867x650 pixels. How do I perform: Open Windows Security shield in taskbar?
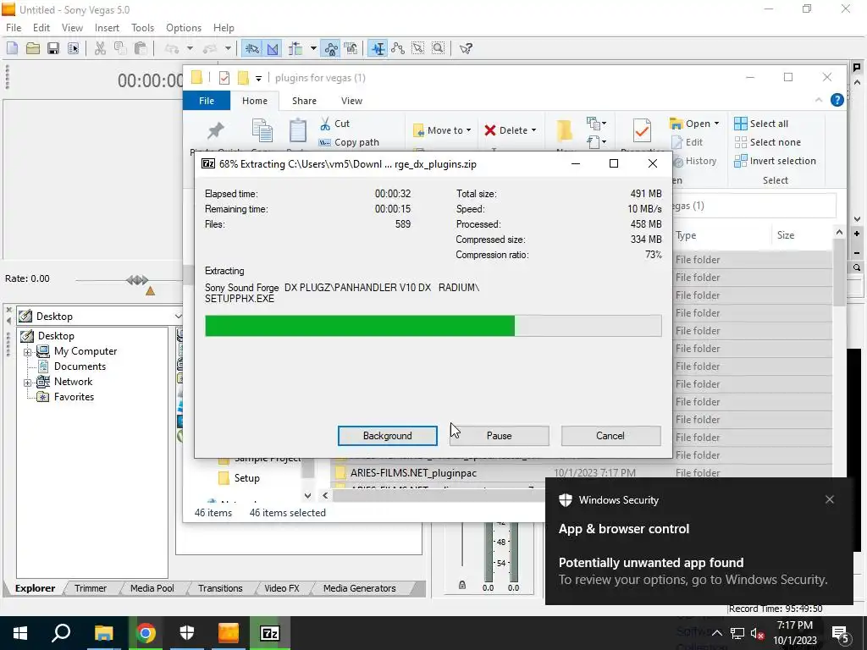pyautogui.click(x=187, y=633)
